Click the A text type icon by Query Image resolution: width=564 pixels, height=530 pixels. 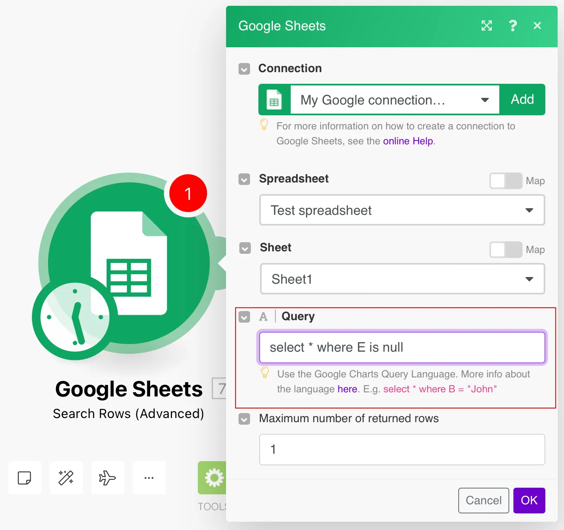click(x=263, y=317)
